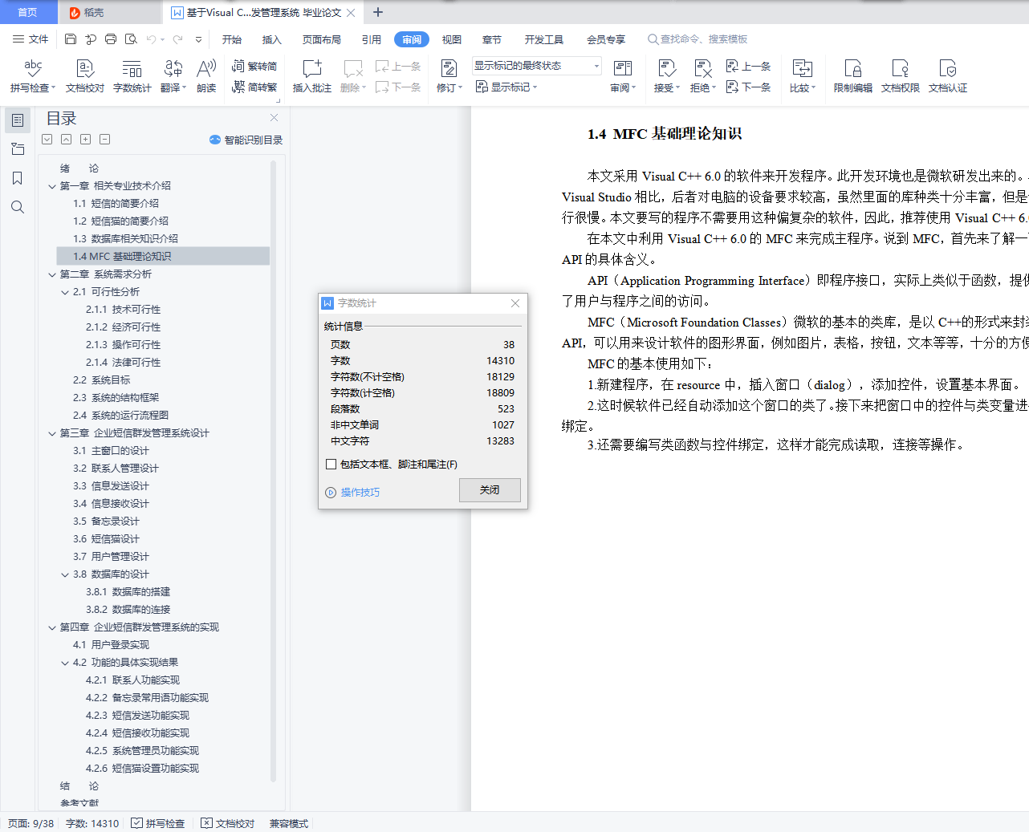Insert a comment via 插入批注
This screenshot has height=832, width=1029.
click(311, 75)
